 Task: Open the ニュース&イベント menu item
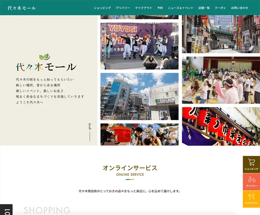[181, 8]
